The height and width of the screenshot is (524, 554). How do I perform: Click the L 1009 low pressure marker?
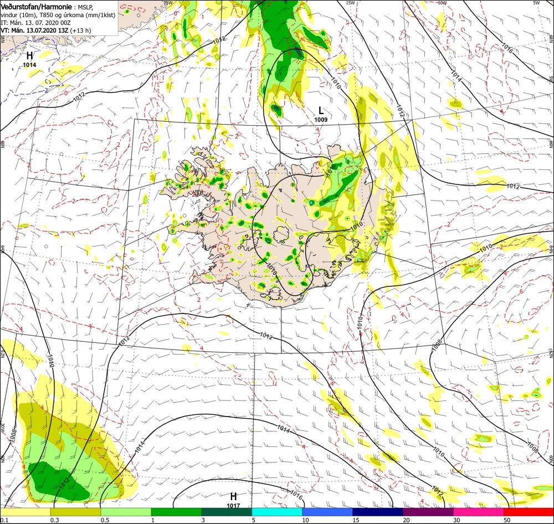pyautogui.click(x=321, y=115)
